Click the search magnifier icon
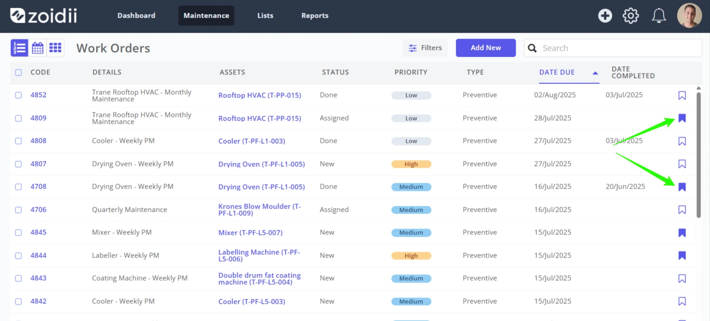710x321 pixels. [x=533, y=48]
